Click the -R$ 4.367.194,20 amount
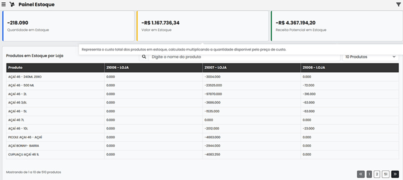Viewport: 403px width, 180px height. tap(295, 22)
